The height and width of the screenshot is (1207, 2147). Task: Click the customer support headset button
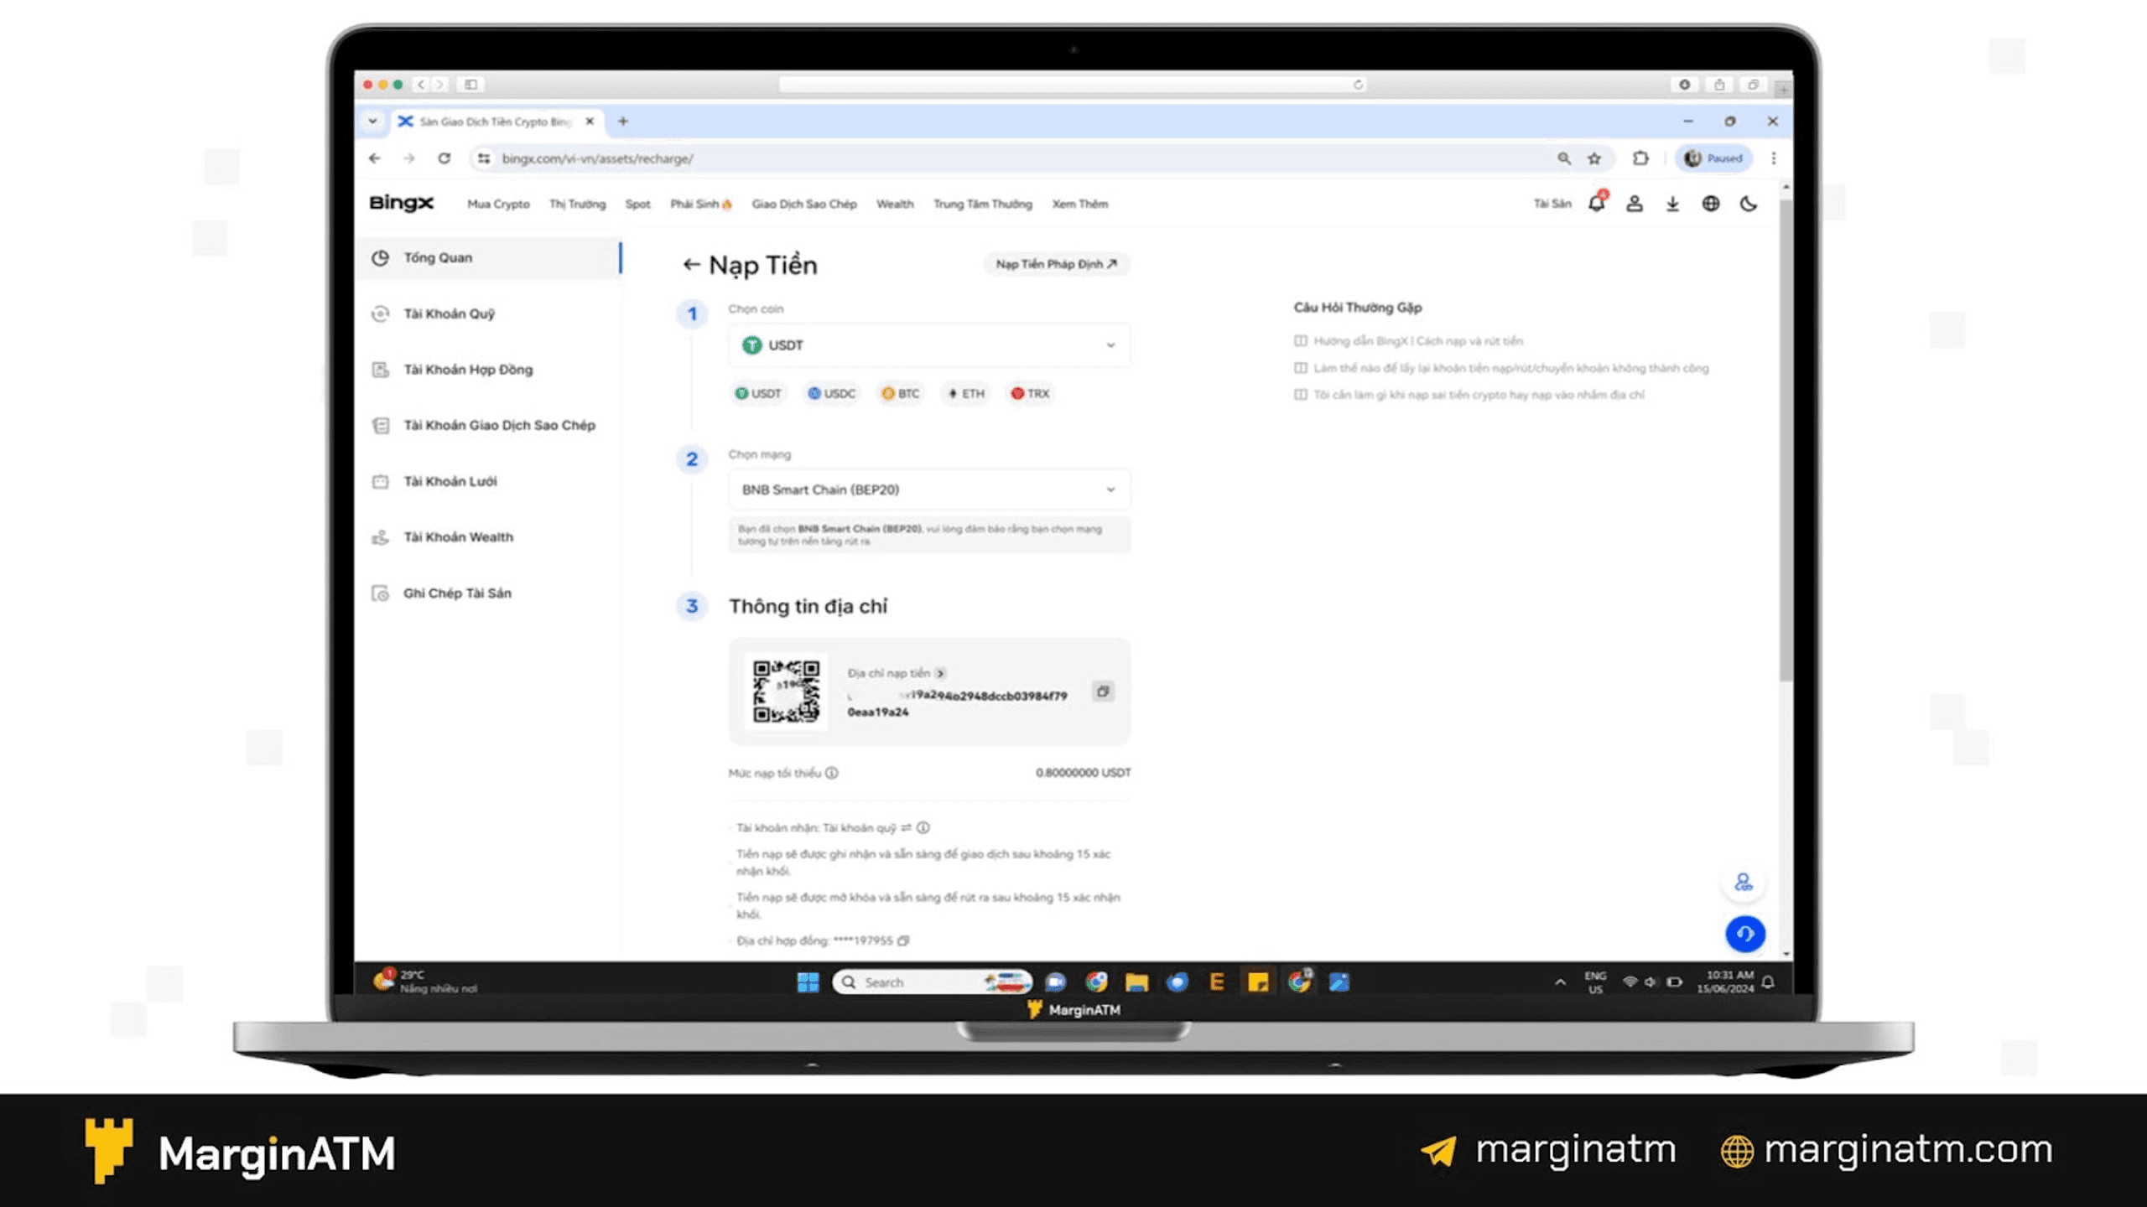coord(1745,934)
